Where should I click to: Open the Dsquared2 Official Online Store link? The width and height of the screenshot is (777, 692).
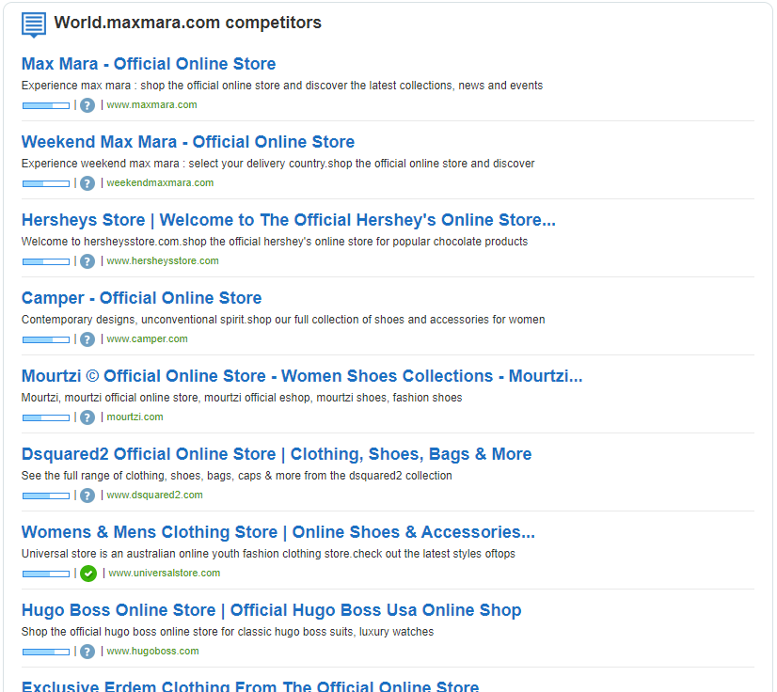[277, 454]
